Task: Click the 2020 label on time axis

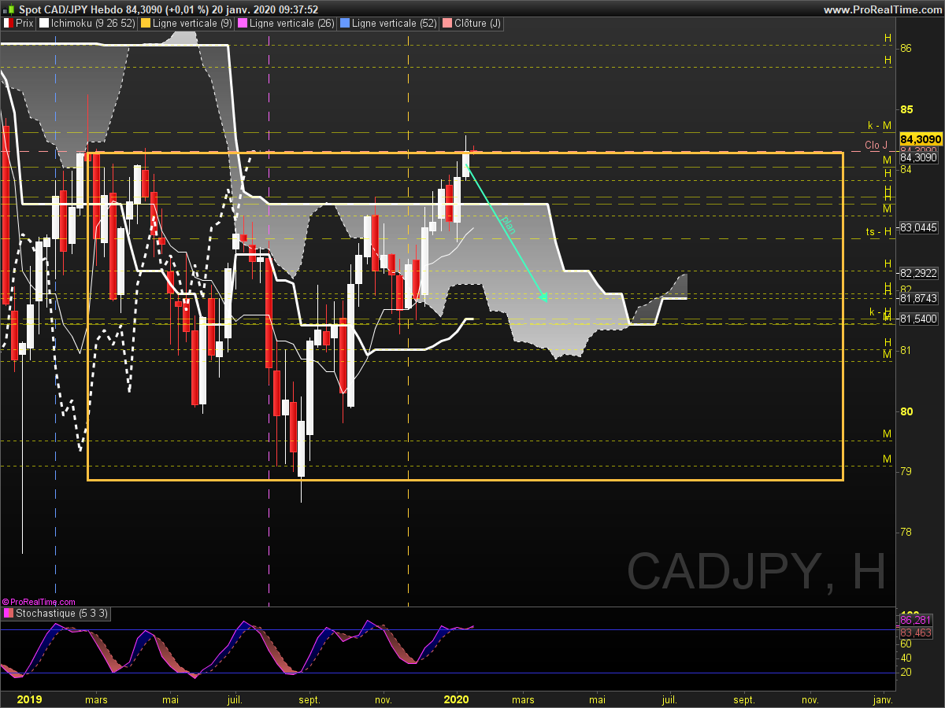Action: click(x=457, y=699)
